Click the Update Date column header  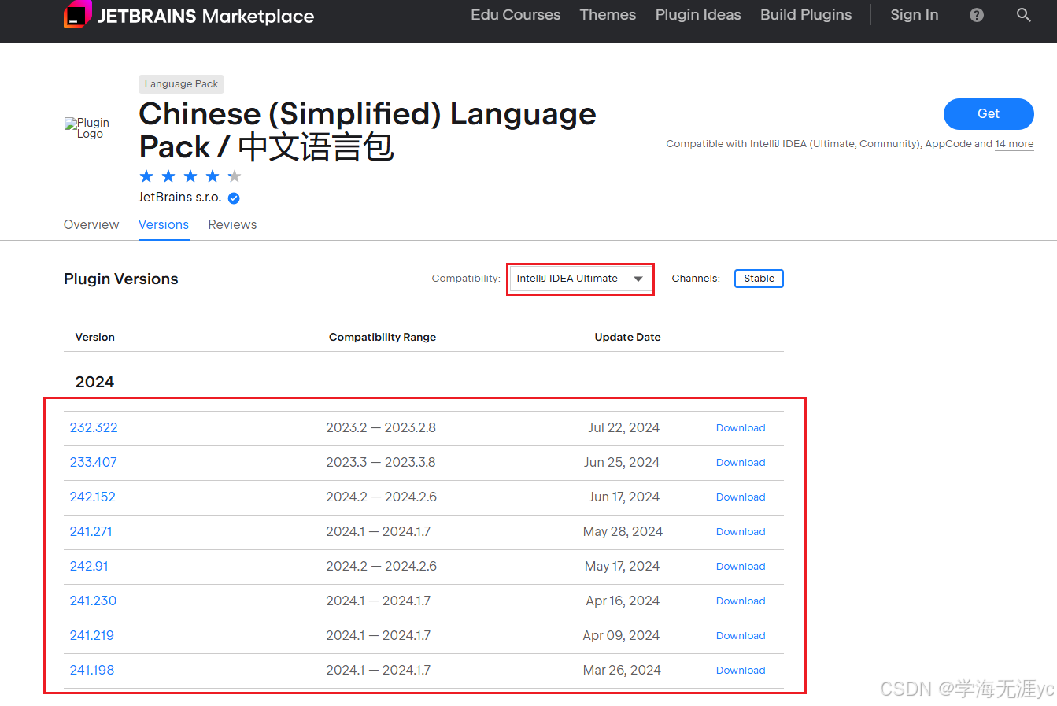coord(627,337)
